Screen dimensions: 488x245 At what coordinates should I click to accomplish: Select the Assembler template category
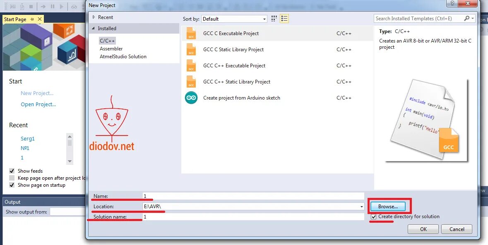[111, 49]
